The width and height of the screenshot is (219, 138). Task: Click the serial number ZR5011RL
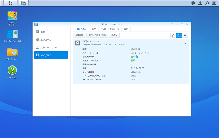(136, 72)
